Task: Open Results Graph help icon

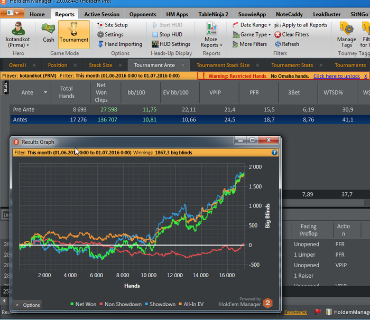Action: pyautogui.click(x=274, y=153)
